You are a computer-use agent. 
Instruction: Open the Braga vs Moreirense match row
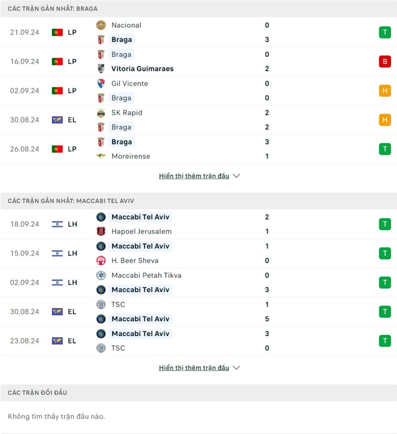tap(199, 149)
